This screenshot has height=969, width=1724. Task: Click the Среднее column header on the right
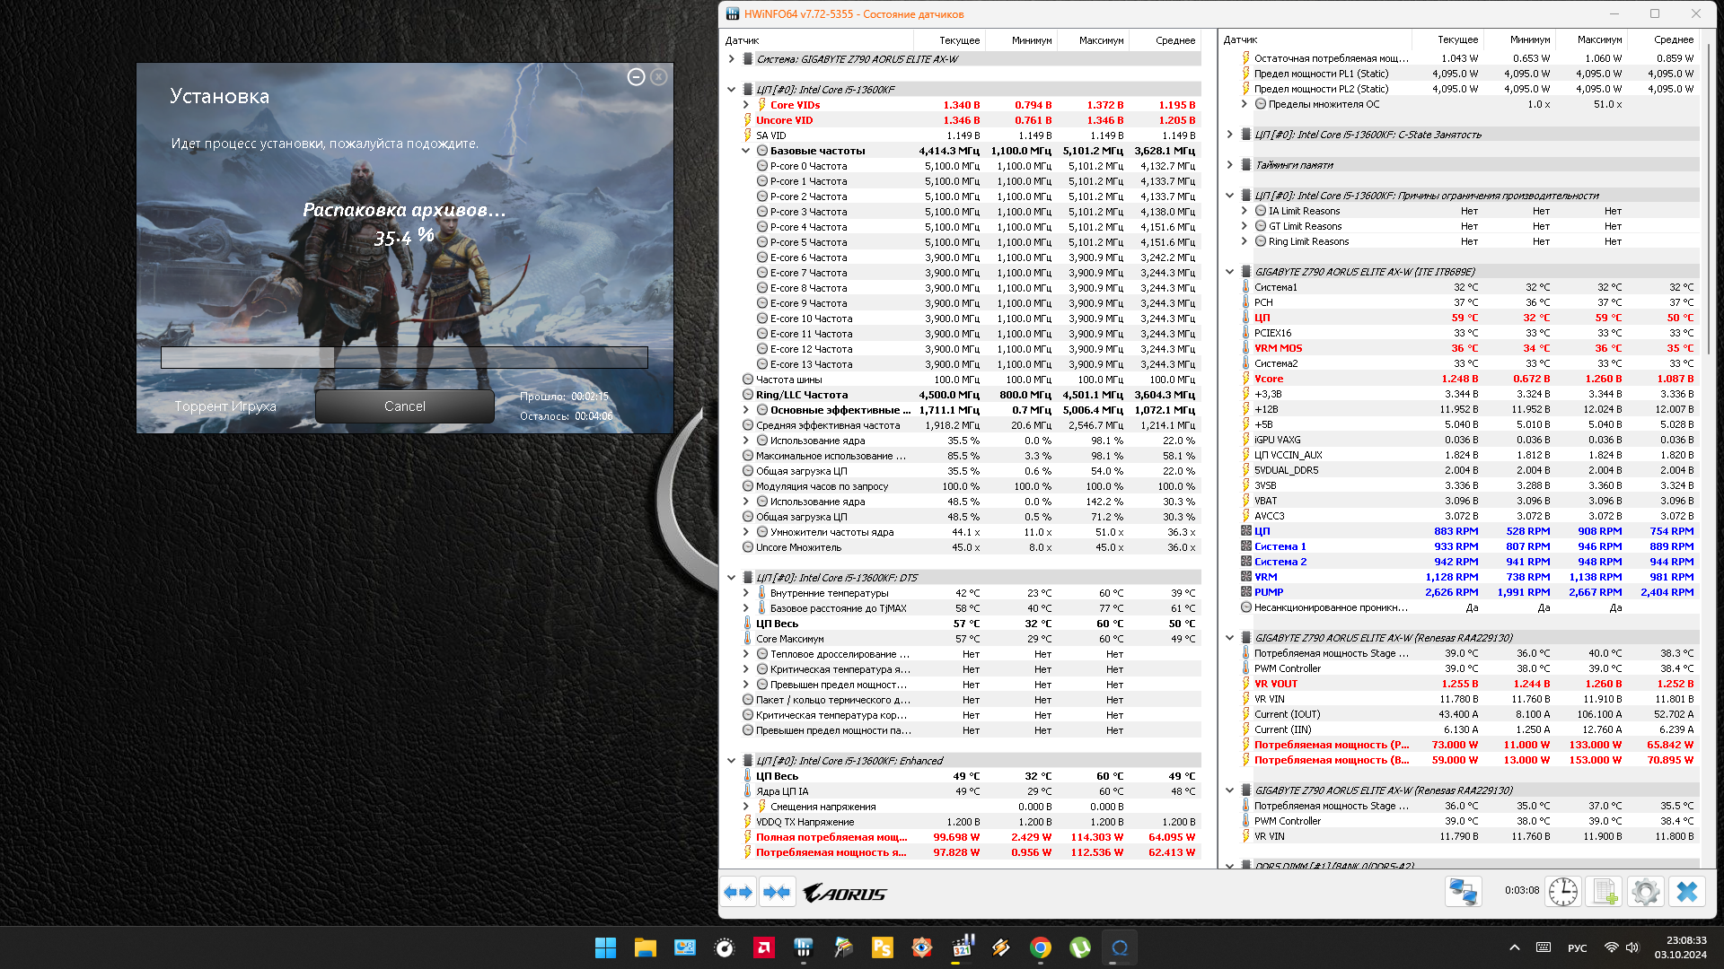tap(1674, 39)
